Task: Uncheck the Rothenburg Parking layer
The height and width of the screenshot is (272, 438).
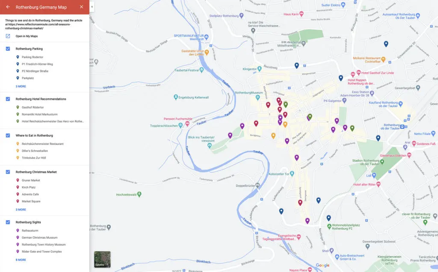Action: (7, 49)
